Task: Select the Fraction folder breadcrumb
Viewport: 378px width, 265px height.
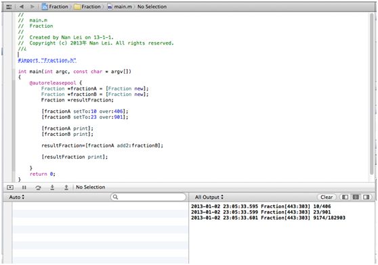Action: (87, 7)
